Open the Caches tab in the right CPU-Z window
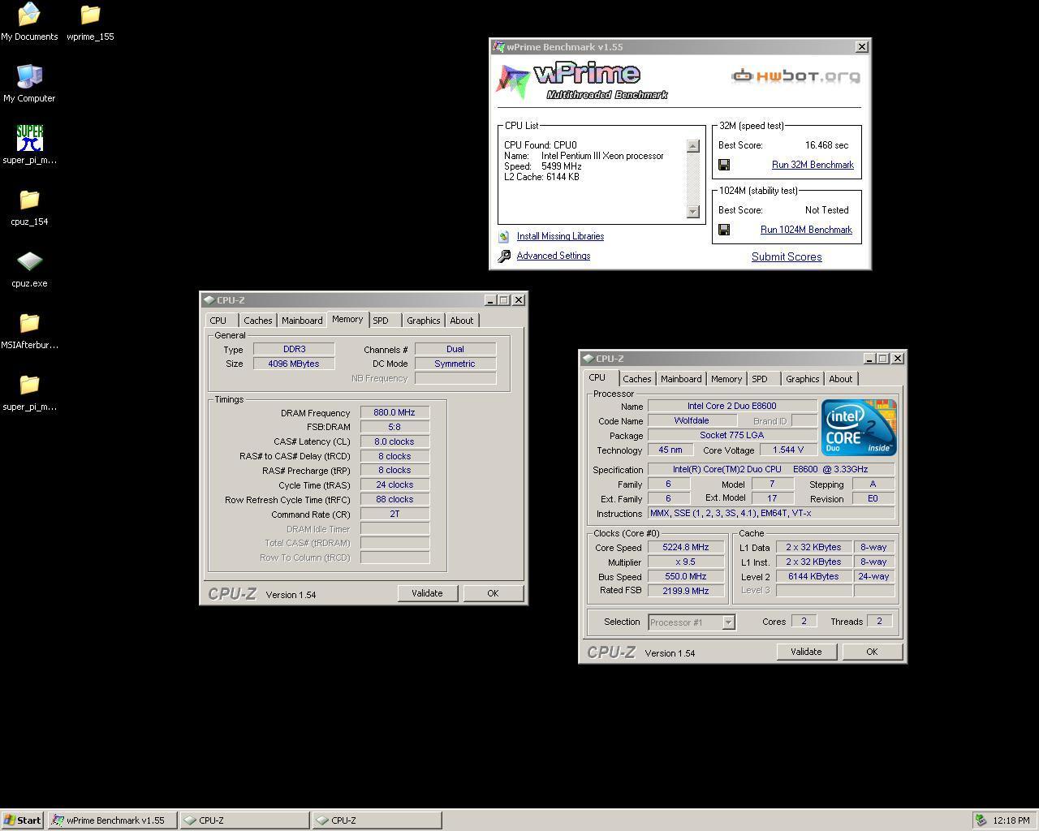Screen dimensions: 1039x831 [637, 379]
